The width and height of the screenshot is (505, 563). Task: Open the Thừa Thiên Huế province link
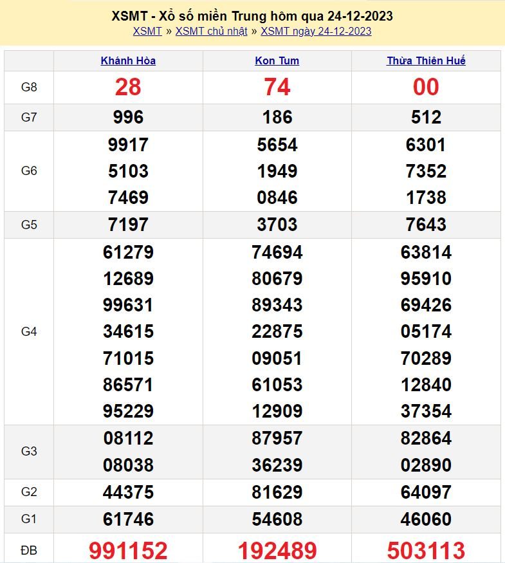[x=426, y=60]
